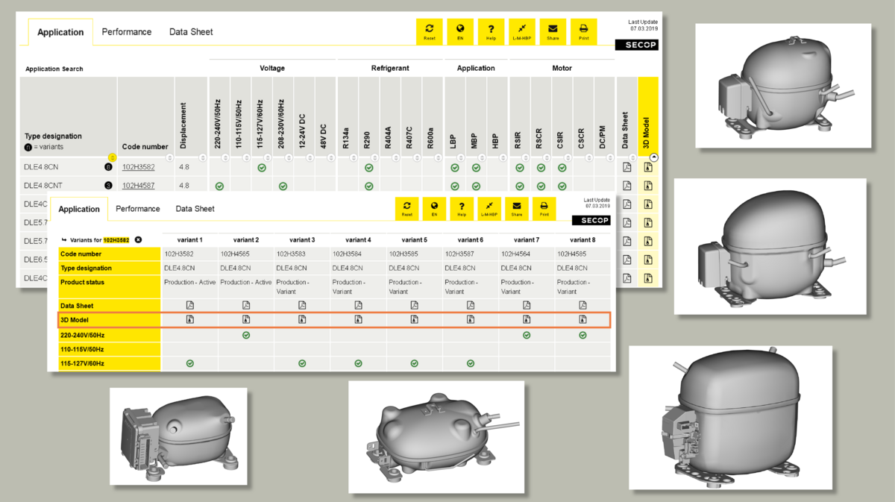Switch to the Performance tab
Screen dimensions: 895x502
pyautogui.click(x=127, y=31)
